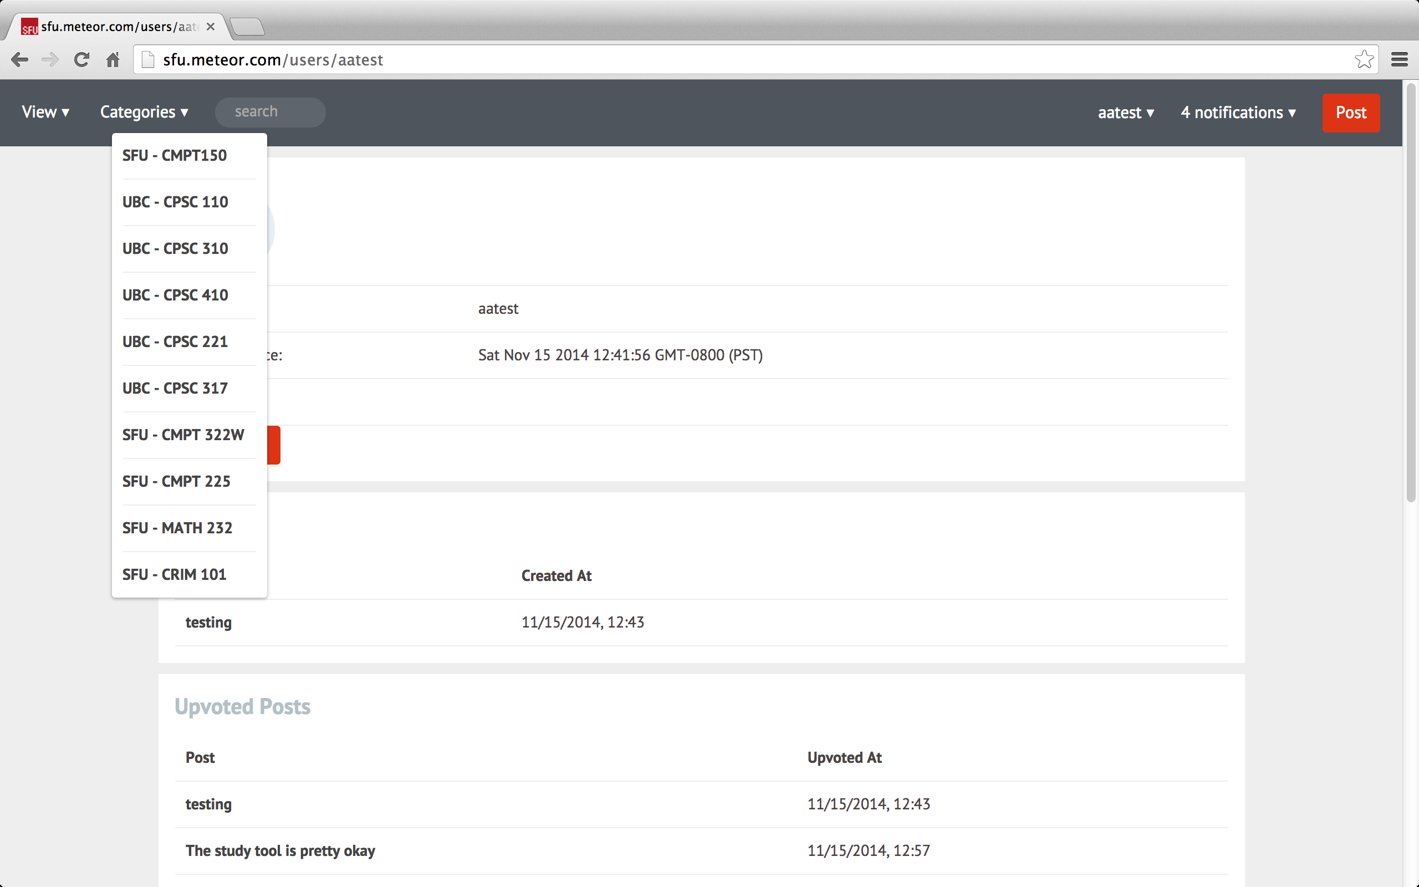Bookmark page with the star icon
The height and width of the screenshot is (887, 1419).
point(1364,59)
